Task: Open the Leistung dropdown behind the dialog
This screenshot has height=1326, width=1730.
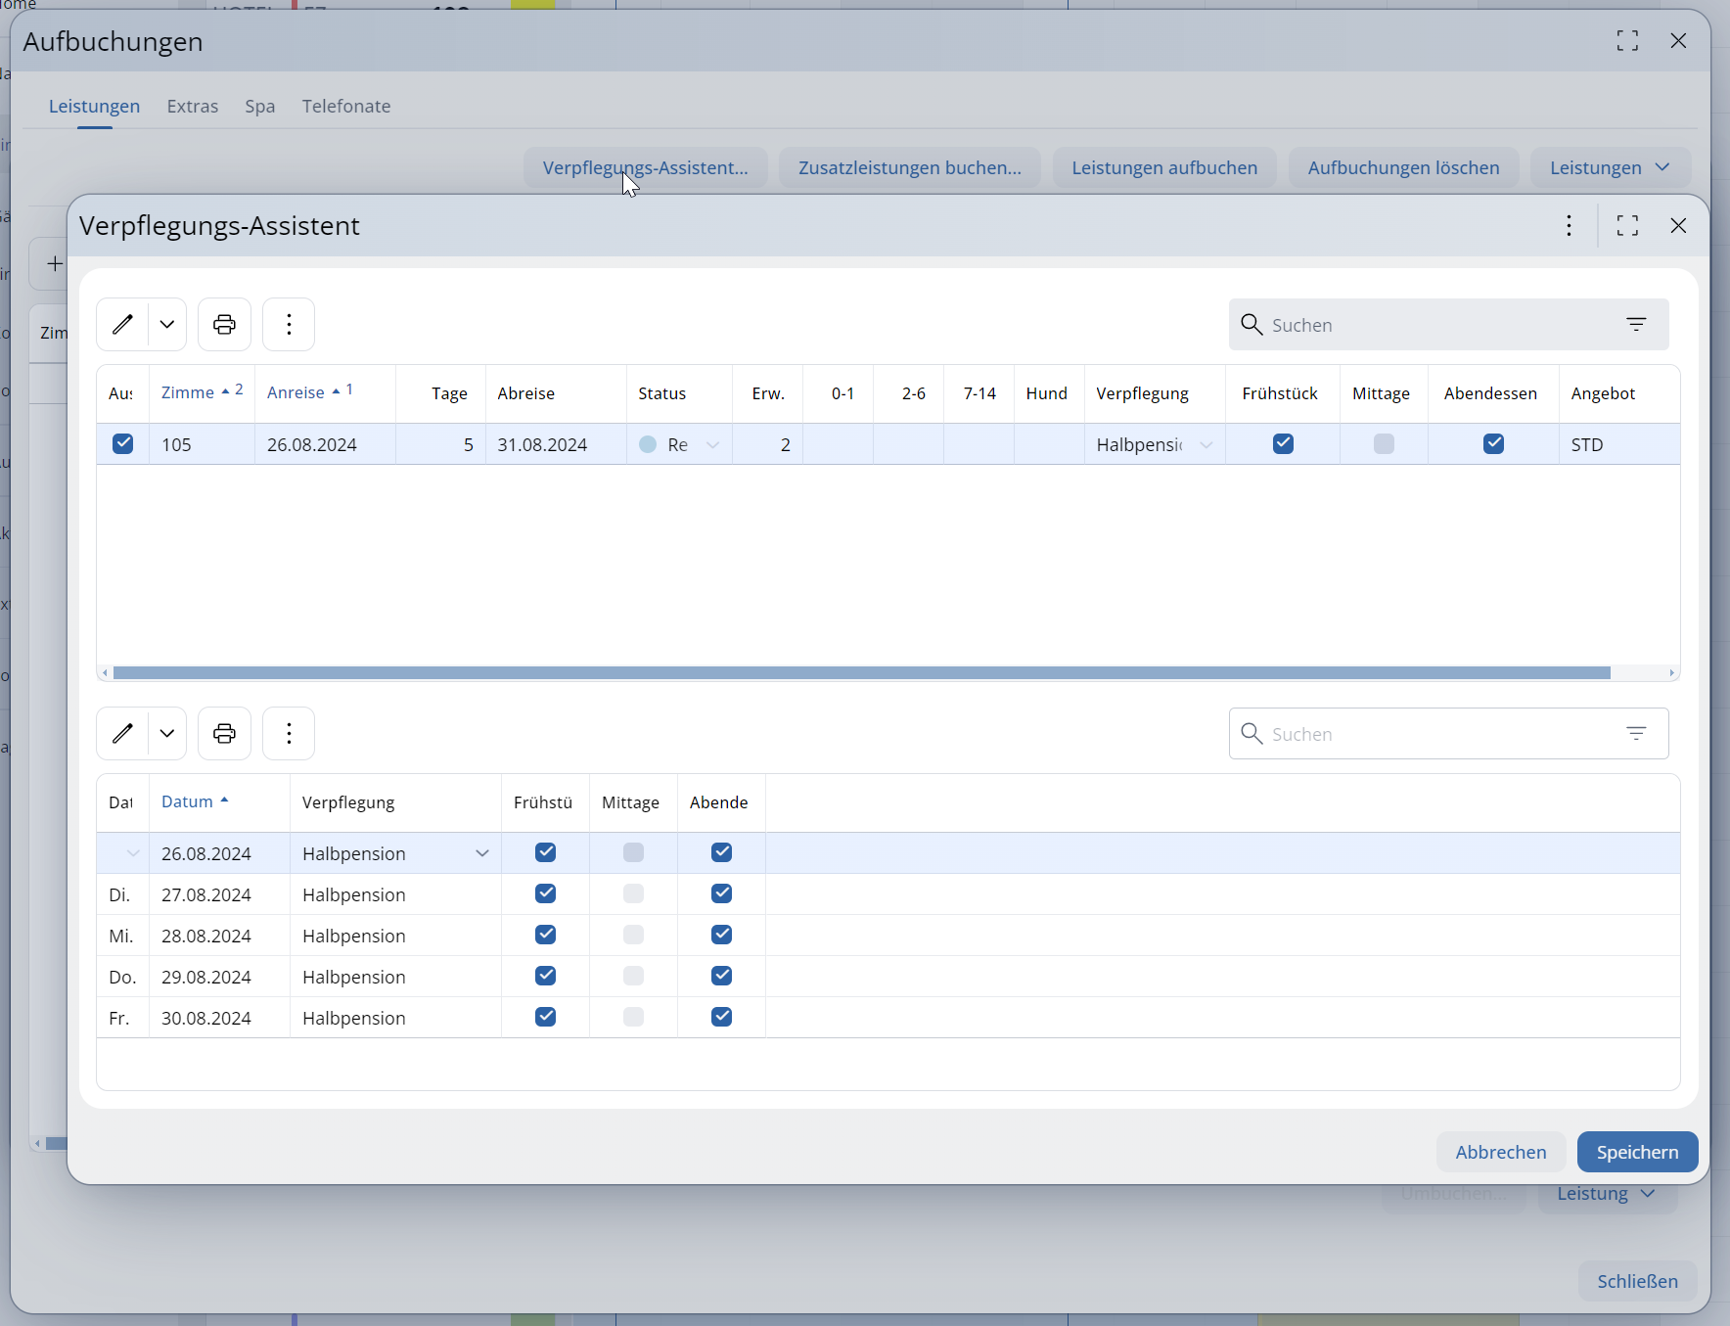Action: (x=1607, y=1194)
